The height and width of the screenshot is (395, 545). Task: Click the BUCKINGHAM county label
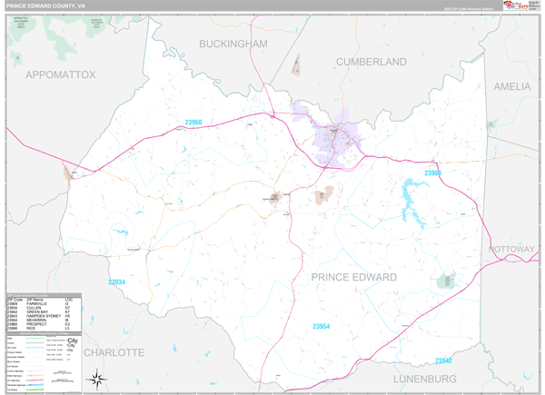pyautogui.click(x=233, y=44)
